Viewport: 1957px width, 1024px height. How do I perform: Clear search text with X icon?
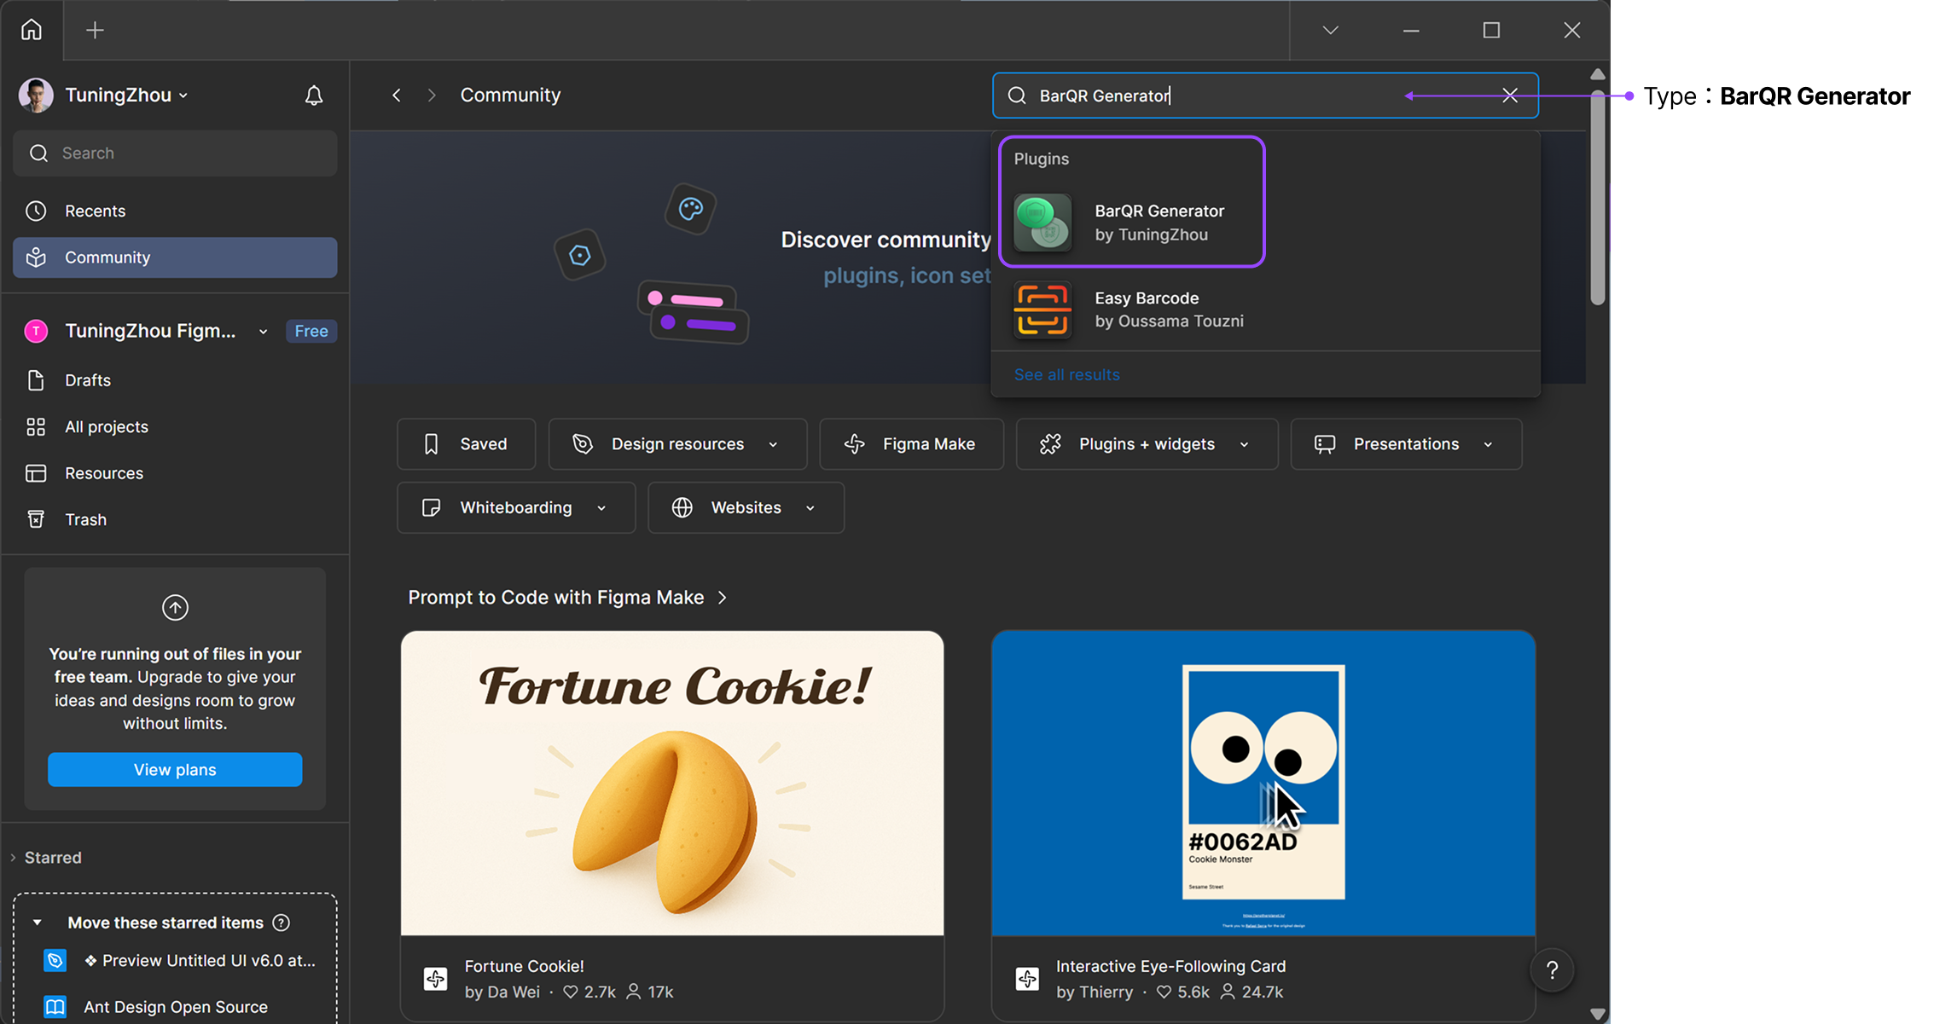[x=1510, y=95]
